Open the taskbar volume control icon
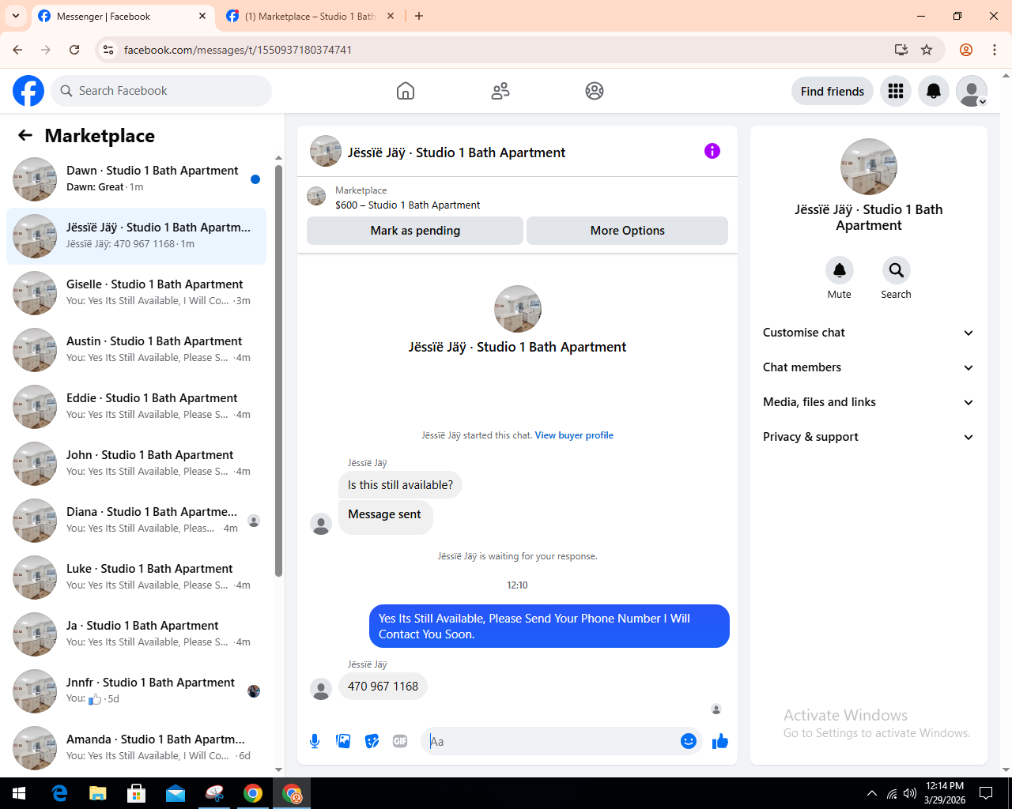The image size is (1012, 809). coord(910,793)
